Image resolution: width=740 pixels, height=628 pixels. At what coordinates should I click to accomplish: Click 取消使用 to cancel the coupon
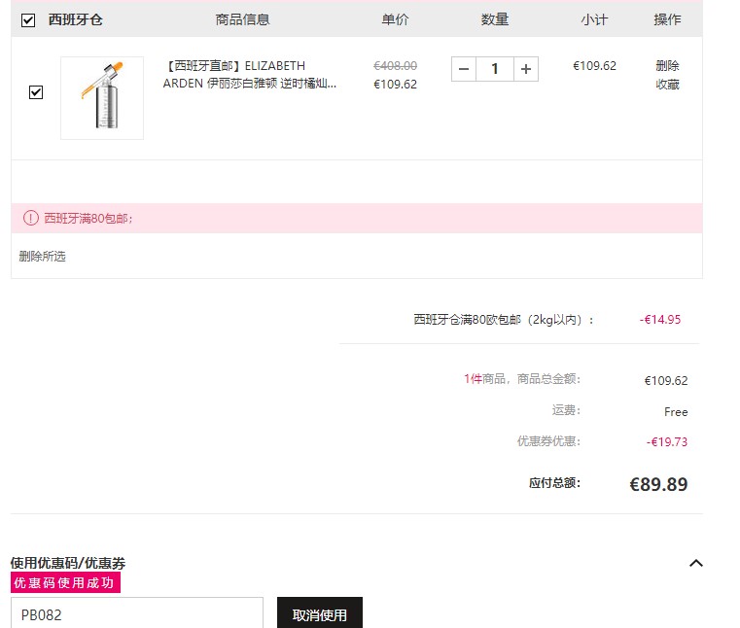(320, 612)
